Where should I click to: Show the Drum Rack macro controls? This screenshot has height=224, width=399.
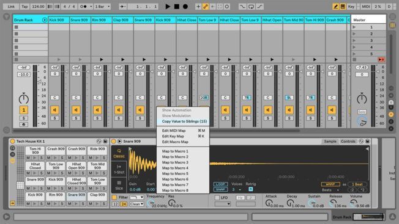coord(12,148)
